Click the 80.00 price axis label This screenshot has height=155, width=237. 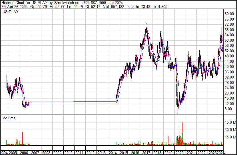[x=229, y=14]
